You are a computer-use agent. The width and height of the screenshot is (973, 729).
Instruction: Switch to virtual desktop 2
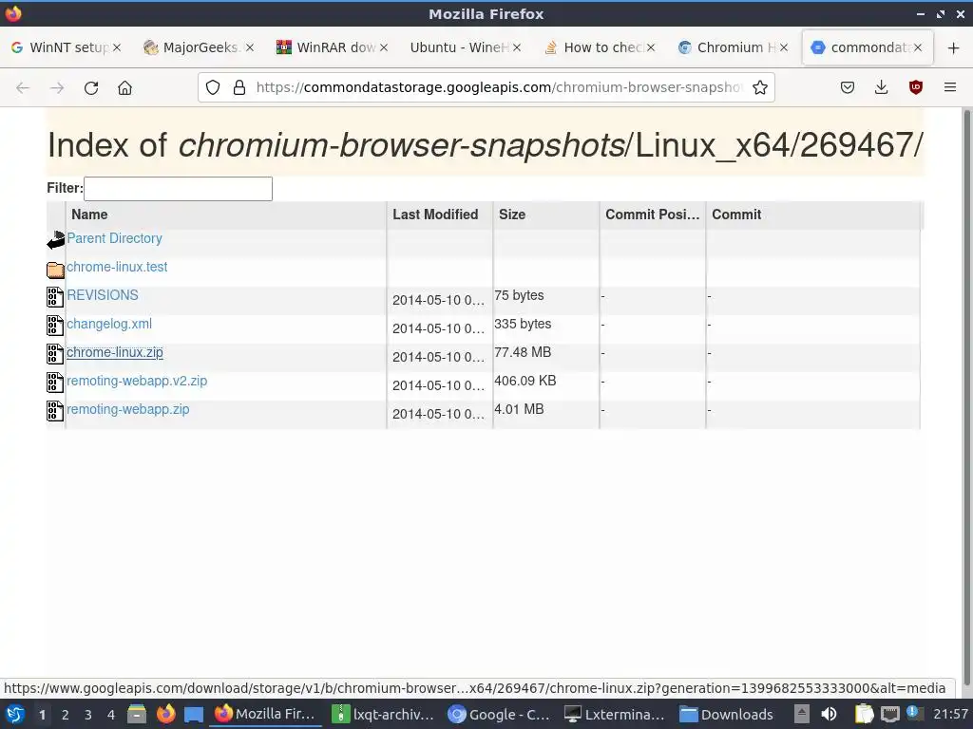point(66,715)
